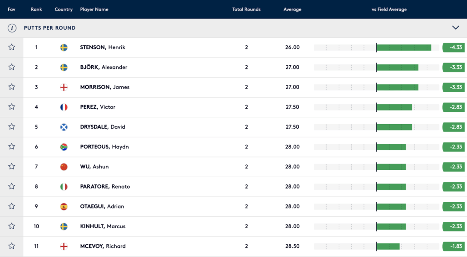The height and width of the screenshot is (257, 467).
Task: Mark Richard McEvoy as favorite
Action: [x=12, y=246]
